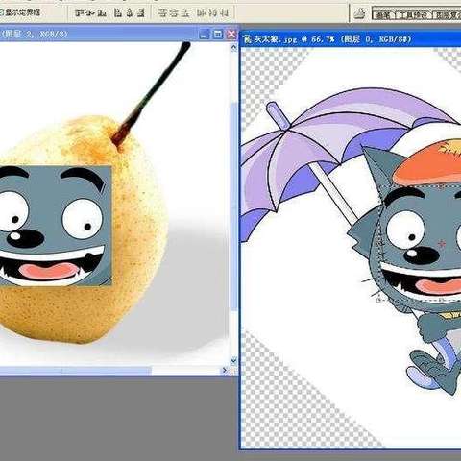Screen dimensions: 461x461
Task: Open the 工具预设 palette tab
Action: tap(413, 14)
